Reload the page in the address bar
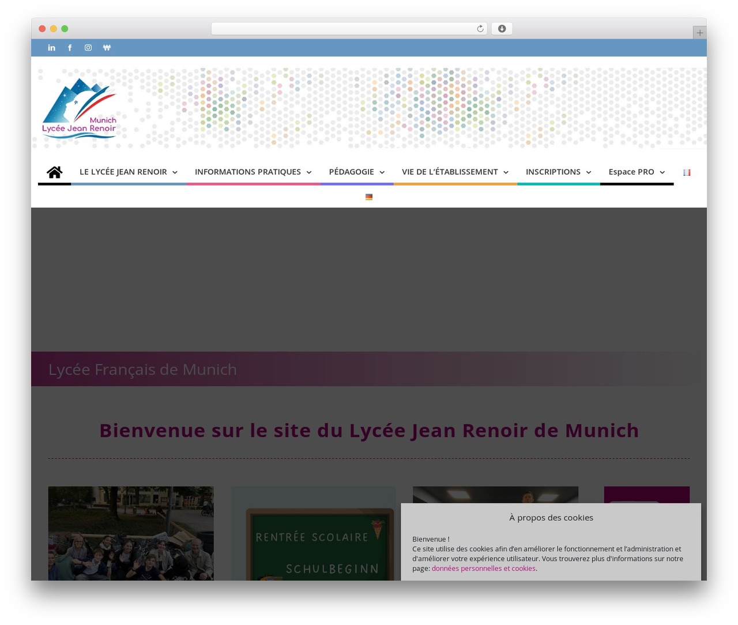This screenshot has height=625, width=738. pos(480,29)
